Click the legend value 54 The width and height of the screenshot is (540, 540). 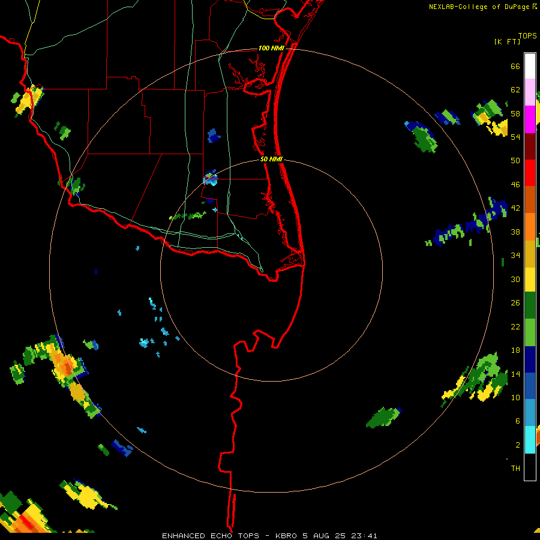(x=515, y=137)
